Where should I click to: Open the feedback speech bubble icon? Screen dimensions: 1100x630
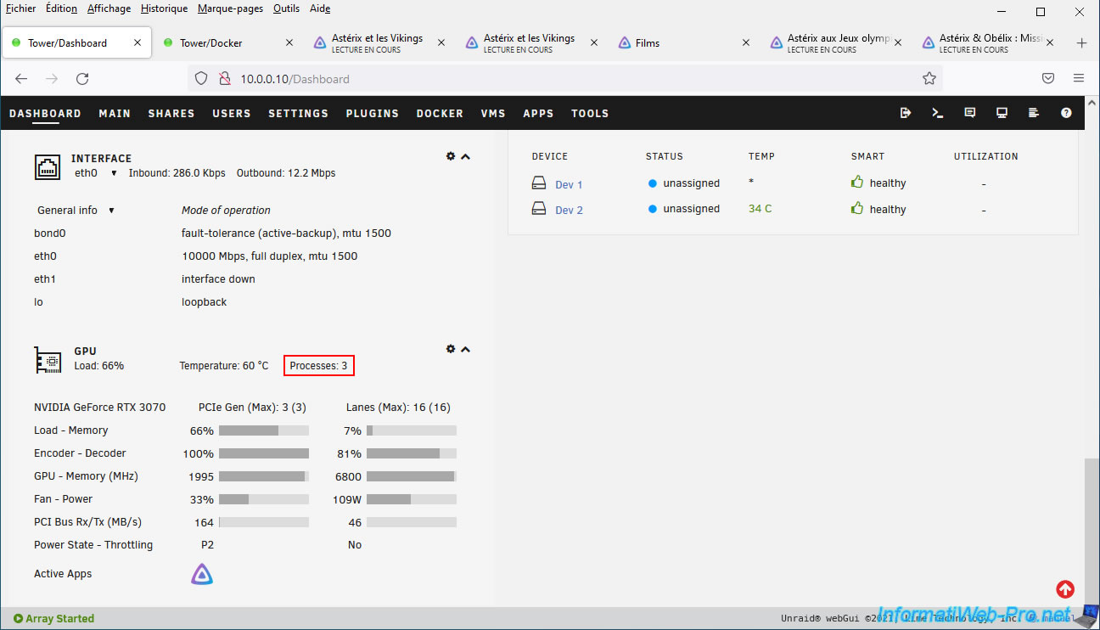tap(970, 113)
